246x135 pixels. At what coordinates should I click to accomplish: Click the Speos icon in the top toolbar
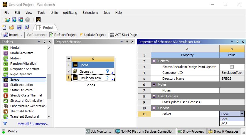tap(38, 20)
